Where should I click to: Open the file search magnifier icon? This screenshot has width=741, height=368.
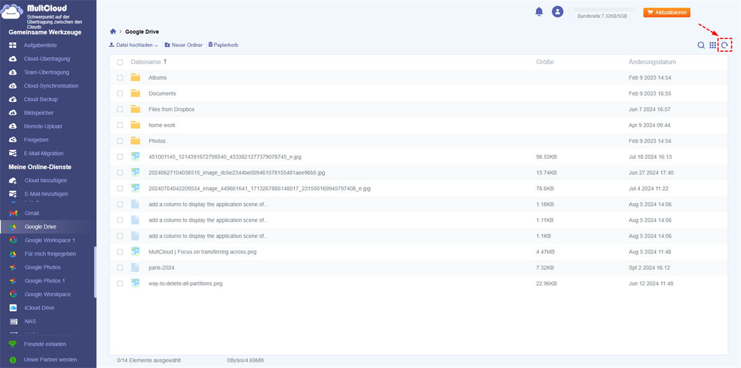tap(701, 45)
